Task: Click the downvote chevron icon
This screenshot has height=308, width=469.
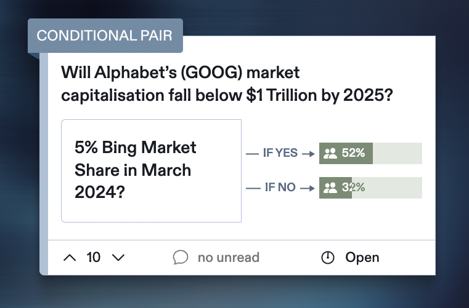Action: [x=118, y=258]
